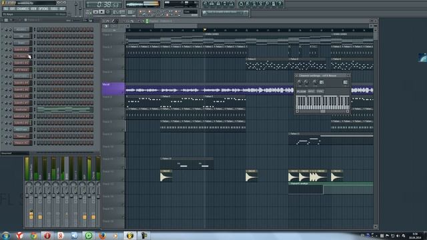Viewport: 427px width, 240px height.
Task: Click the FL Studio fruit icon in the taskbar
Action: pyautogui.click(x=130, y=235)
